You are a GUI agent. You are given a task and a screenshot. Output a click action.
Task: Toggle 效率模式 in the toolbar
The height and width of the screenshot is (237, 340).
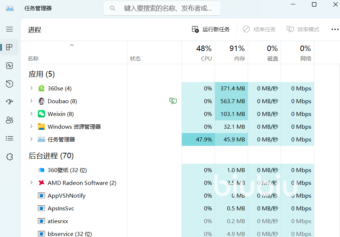(x=303, y=30)
